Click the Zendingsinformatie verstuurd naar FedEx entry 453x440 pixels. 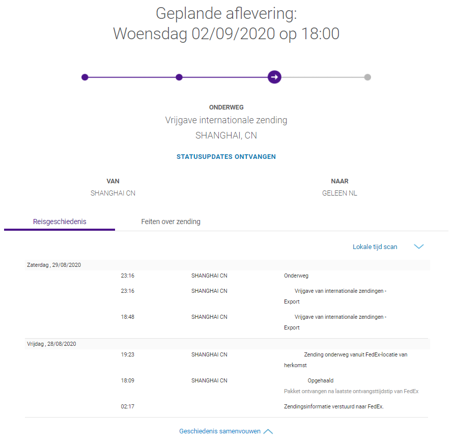333,406
